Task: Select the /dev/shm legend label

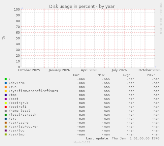Action: coord(16,83)
